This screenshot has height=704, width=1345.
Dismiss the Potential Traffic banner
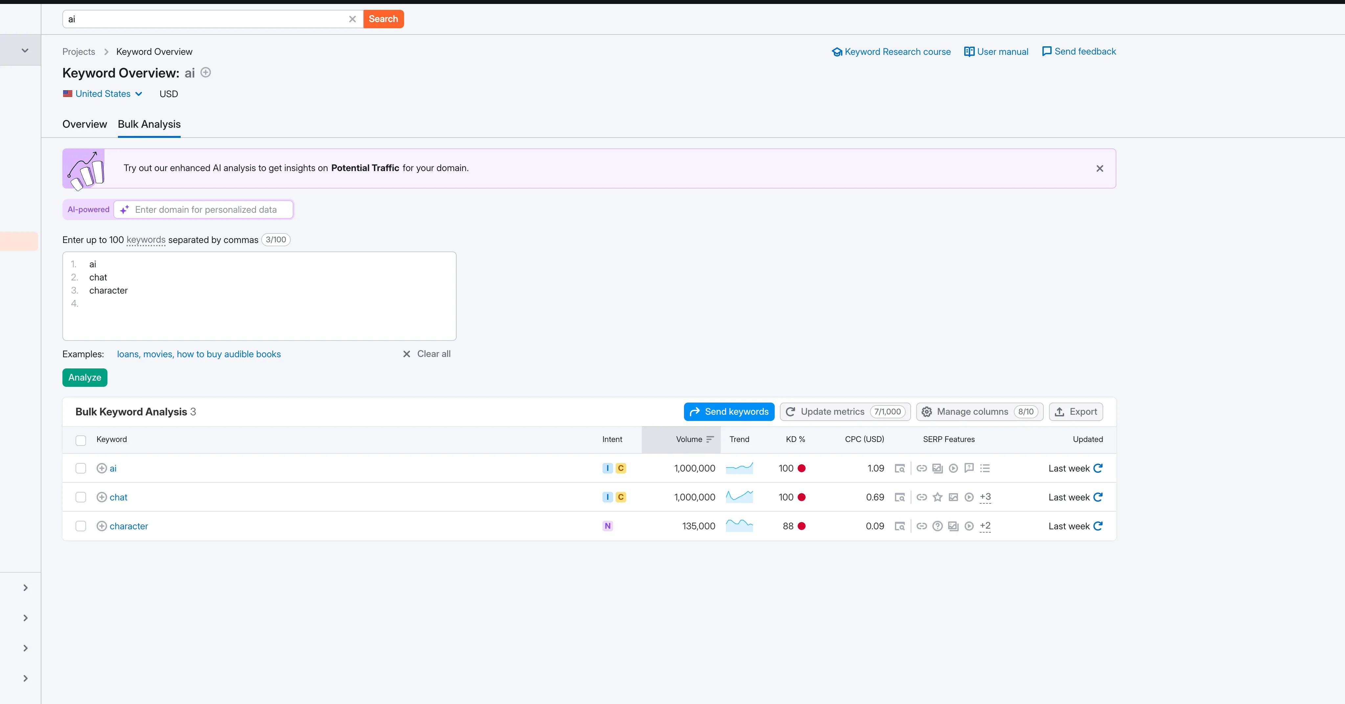(x=1100, y=168)
